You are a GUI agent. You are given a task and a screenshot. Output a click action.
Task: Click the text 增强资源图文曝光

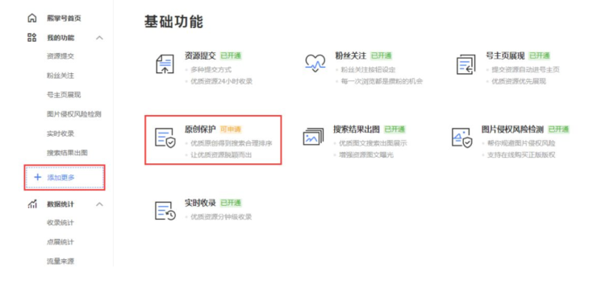pyautogui.click(x=366, y=154)
